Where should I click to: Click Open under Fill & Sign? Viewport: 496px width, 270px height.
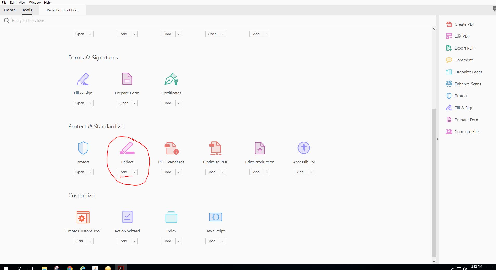pos(80,103)
